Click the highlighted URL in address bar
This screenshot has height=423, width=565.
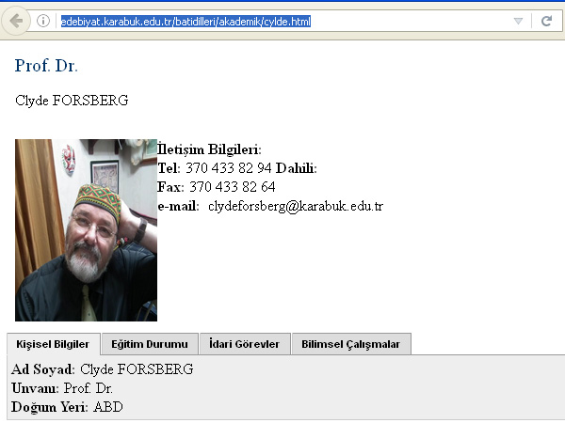pyautogui.click(x=186, y=21)
